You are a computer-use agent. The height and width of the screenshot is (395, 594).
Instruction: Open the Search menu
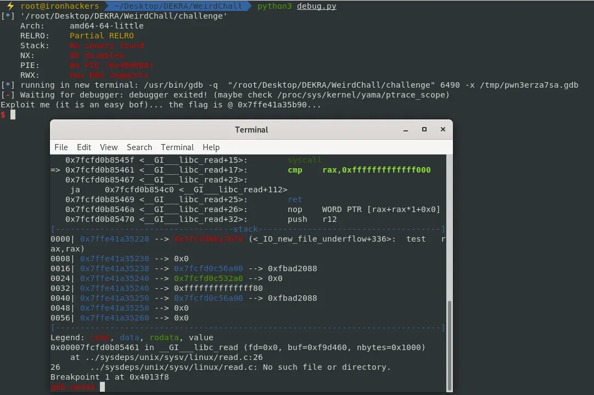tap(139, 147)
